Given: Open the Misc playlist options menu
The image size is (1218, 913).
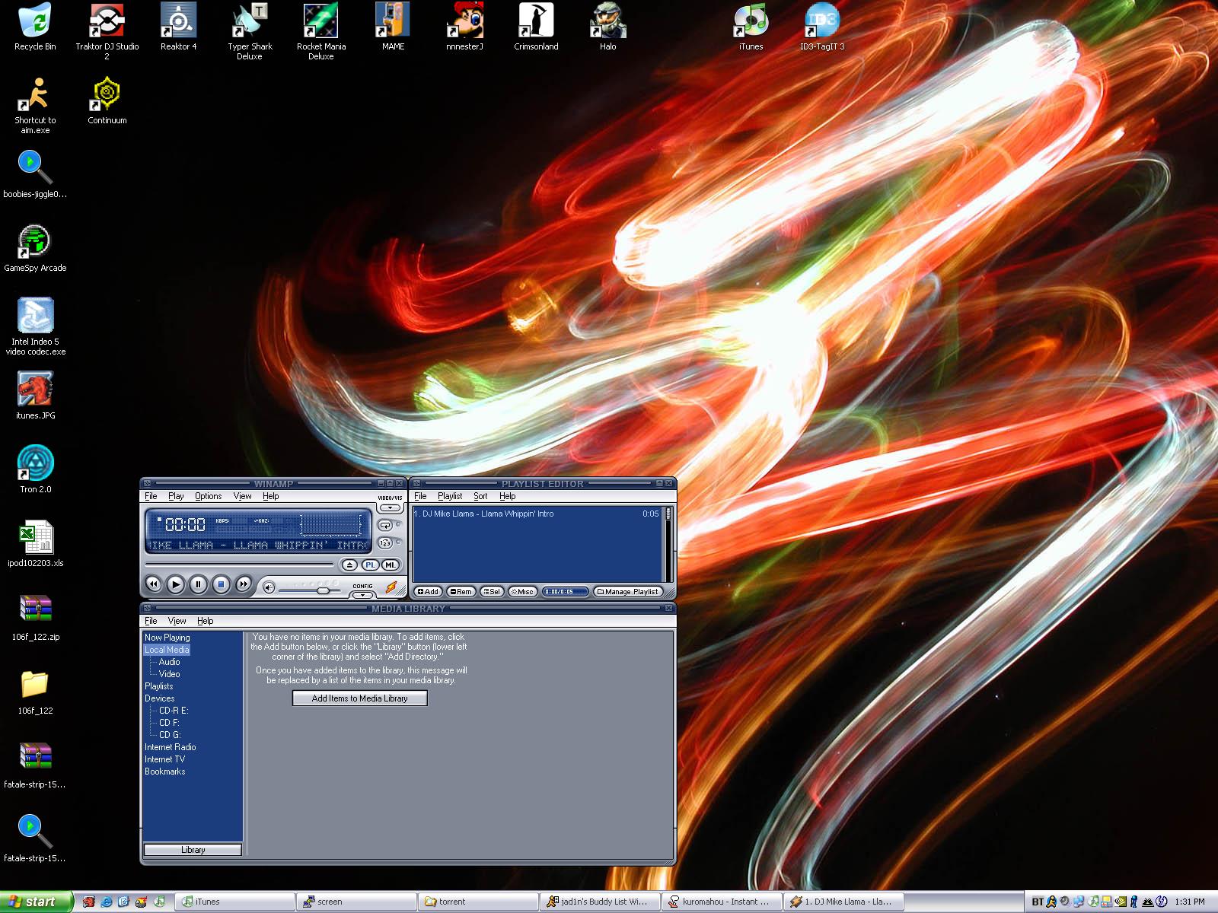Looking at the screenshot, I should [x=522, y=592].
